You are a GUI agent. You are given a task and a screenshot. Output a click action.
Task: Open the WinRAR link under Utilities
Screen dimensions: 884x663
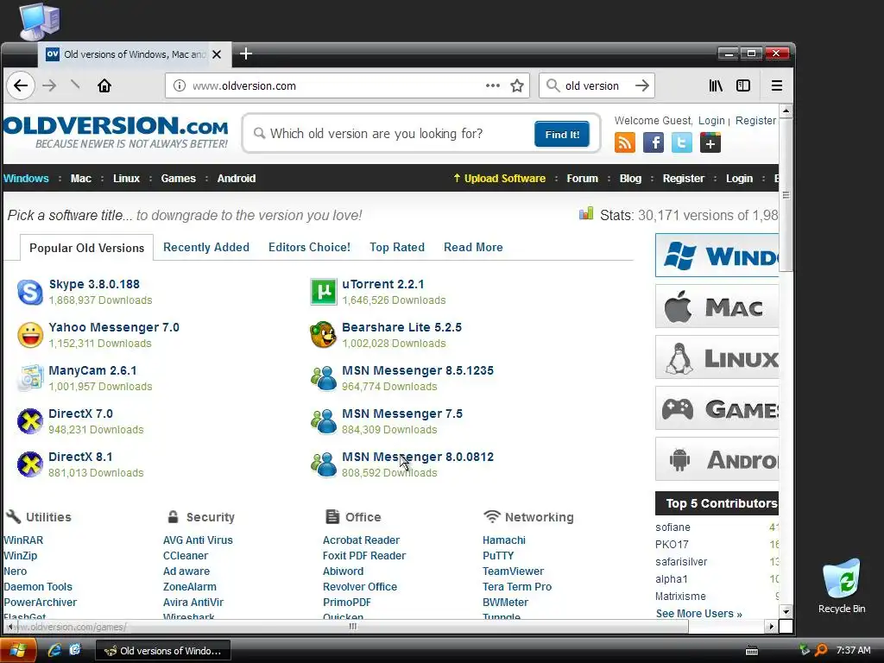(23, 540)
